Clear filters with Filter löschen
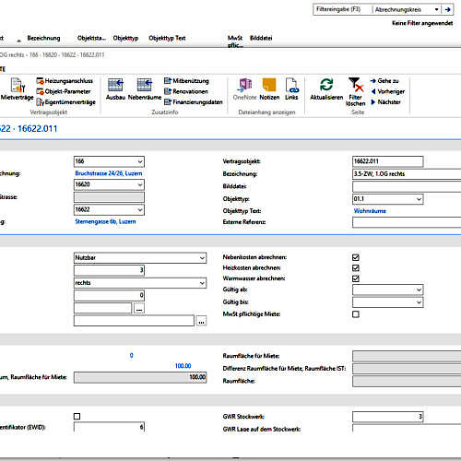Image resolution: width=461 pixels, height=461 pixels. (356, 91)
